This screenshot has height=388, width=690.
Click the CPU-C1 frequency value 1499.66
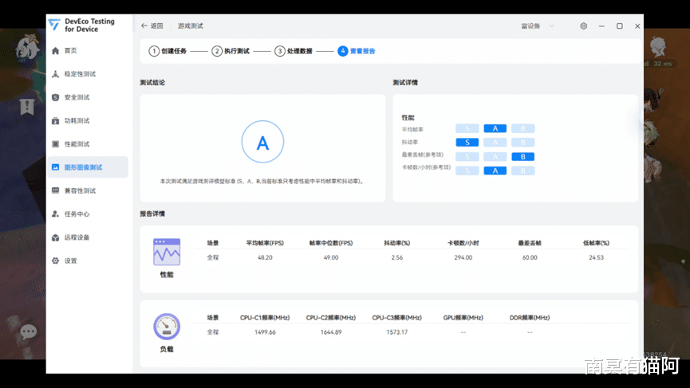[x=265, y=333]
